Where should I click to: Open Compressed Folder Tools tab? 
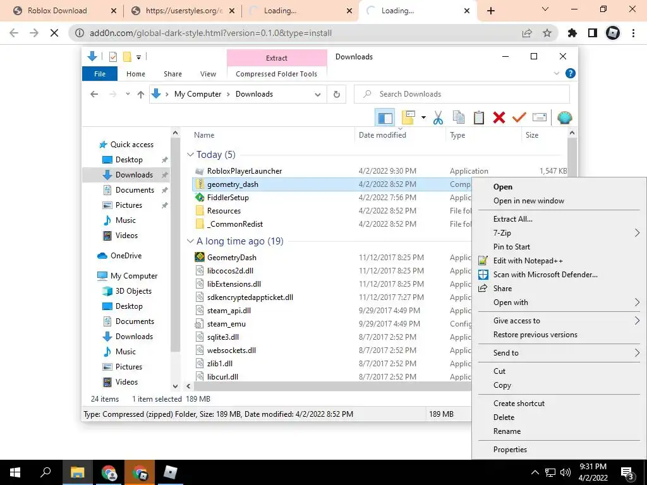click(277, 74)
